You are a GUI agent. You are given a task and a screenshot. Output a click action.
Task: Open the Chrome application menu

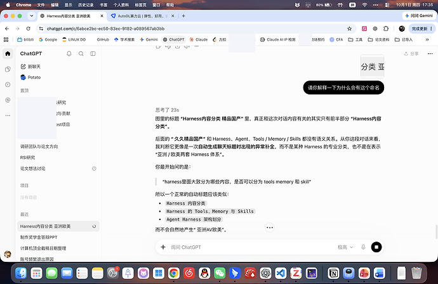coord(23,4)
